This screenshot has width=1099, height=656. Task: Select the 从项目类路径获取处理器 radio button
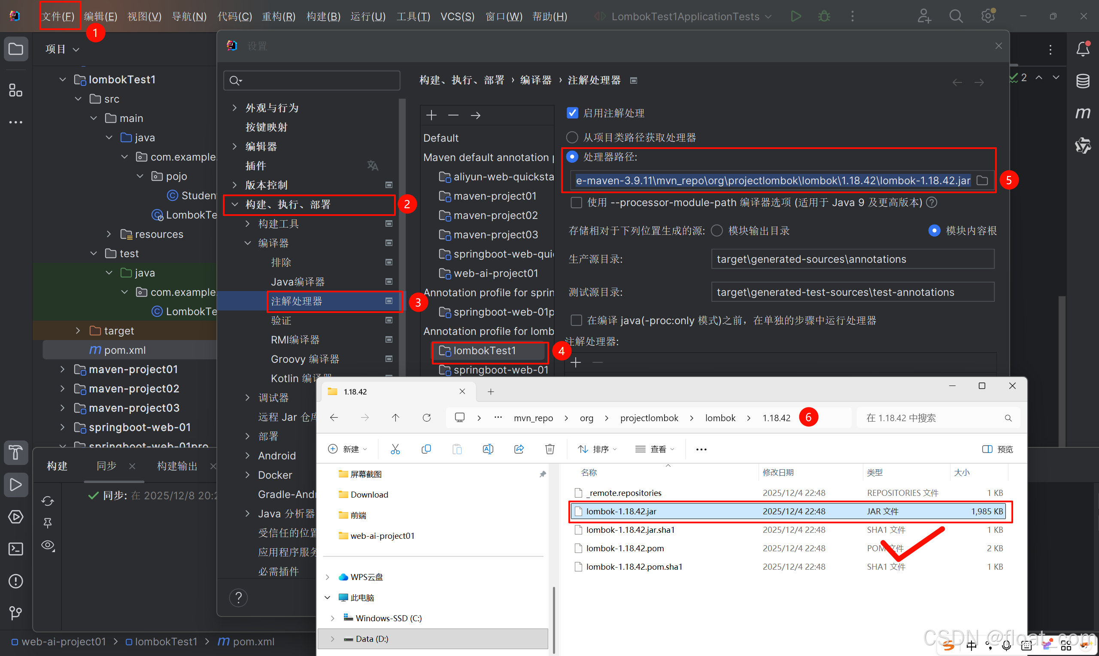pyautogui.click(x=572, y=137)
